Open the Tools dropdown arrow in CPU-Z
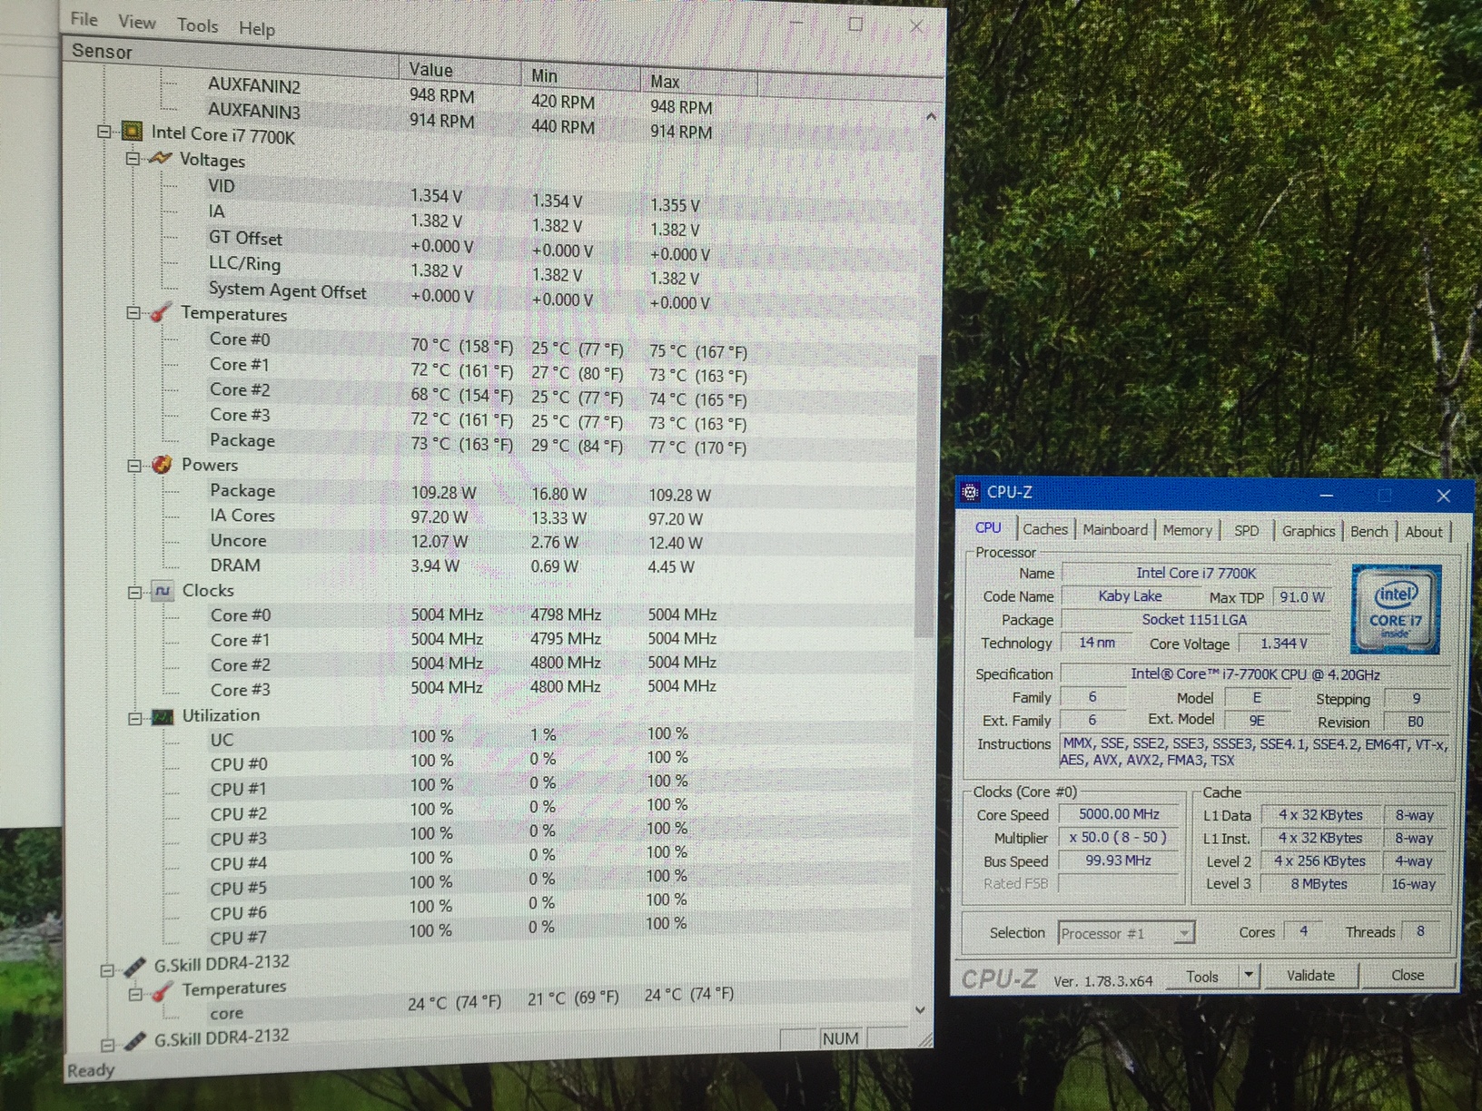Screen dimensions: 1482x1111 [1249, 976]
